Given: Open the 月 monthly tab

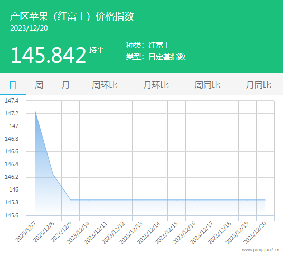Looking at the screenshot, I should [65, 85].
